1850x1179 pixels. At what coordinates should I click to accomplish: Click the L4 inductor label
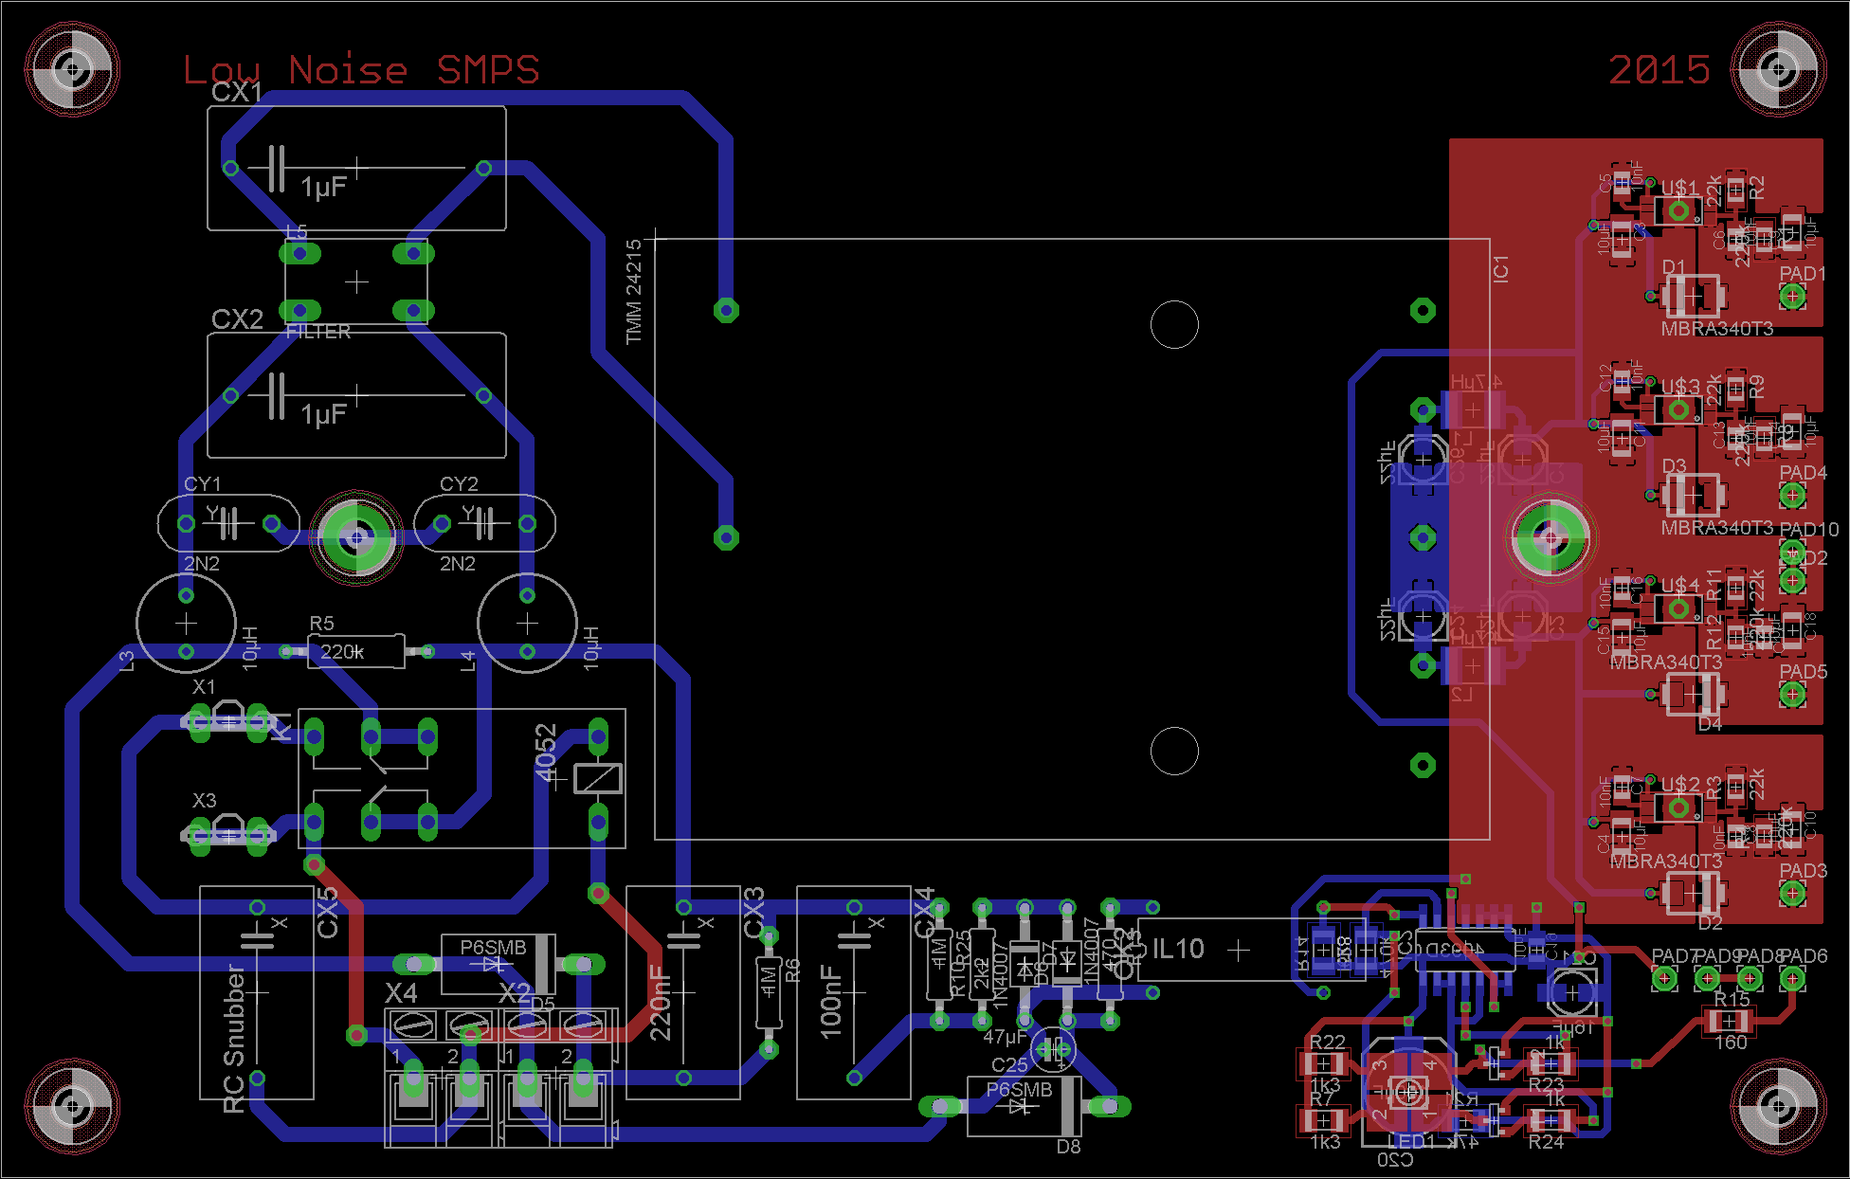pos(468,661)
